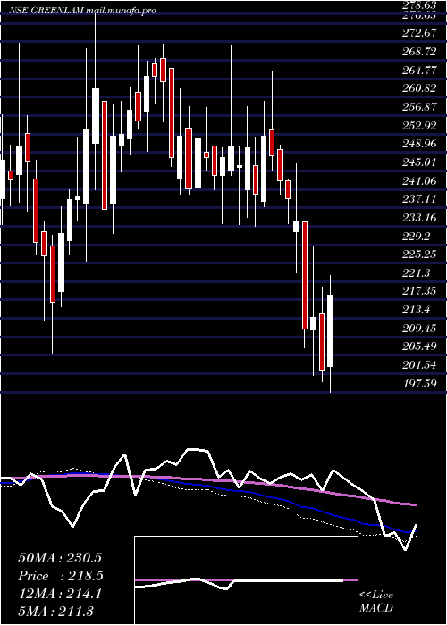Click inside the MACD inset chart box
The image size is (447, 625).
pyautogui.click(x=246, y=580)
